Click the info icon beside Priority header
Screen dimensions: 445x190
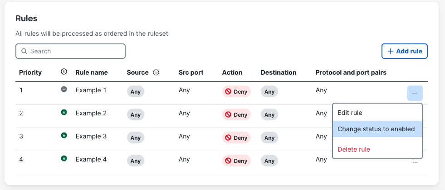pos(64,72)
